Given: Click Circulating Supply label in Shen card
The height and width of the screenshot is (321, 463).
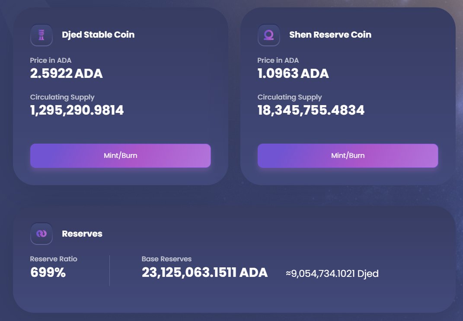Looking at the screenshot, I should coord(290,97).
